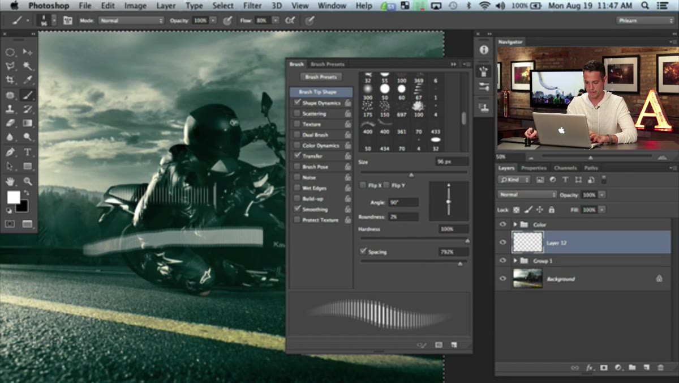Image resolution: width=679 pixels, height=383 pixels.
Task: Click the add layer mask icon
Action: tap(604, 368)
